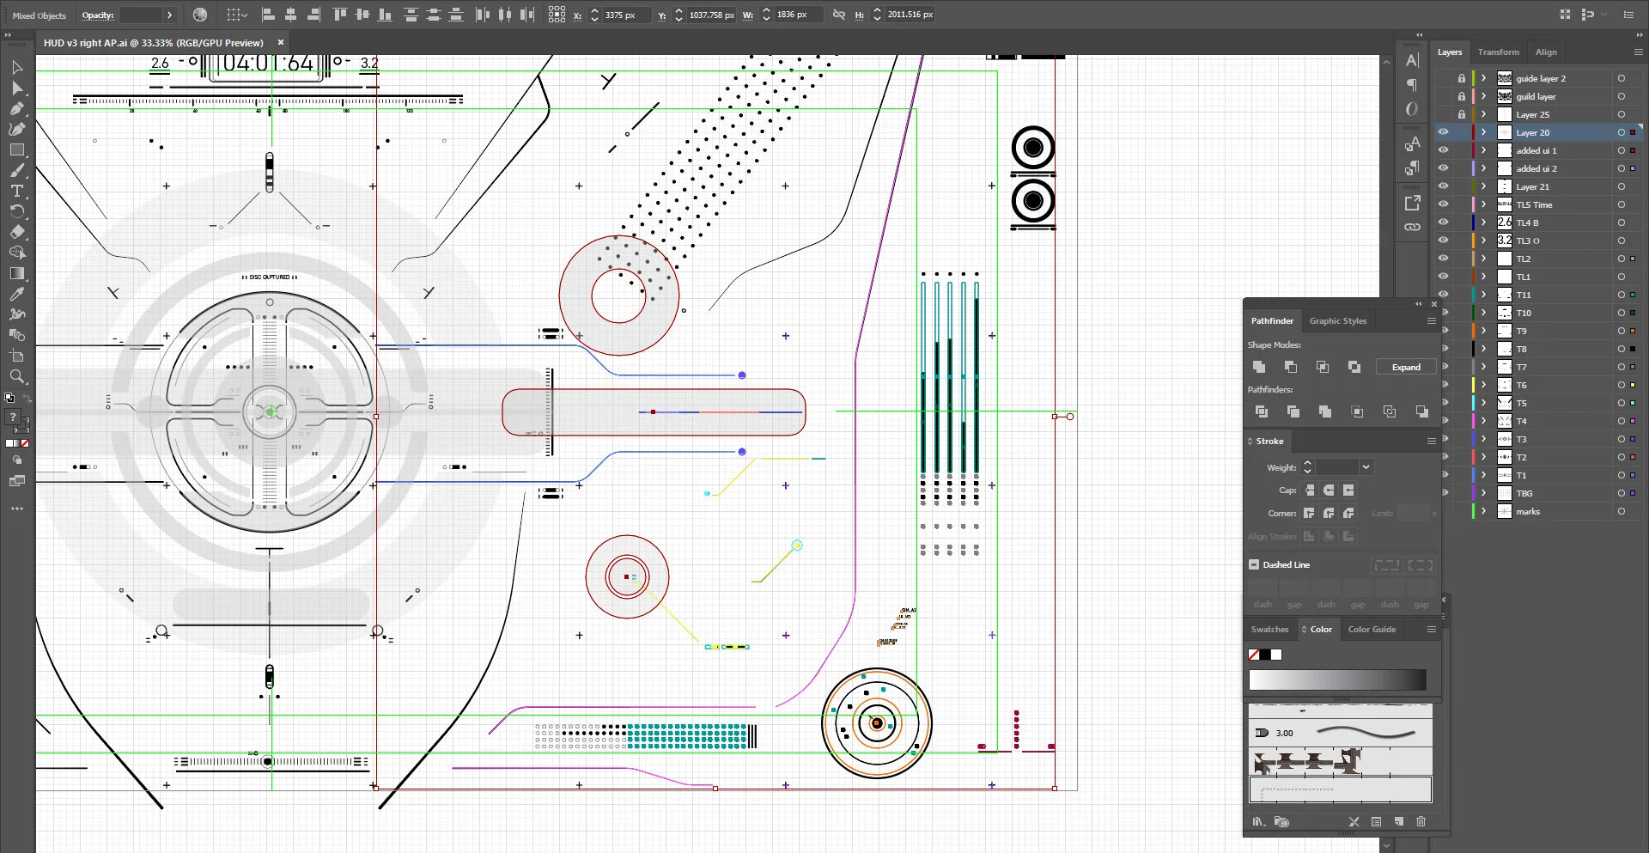This screenshot has width=1649, height=853.
Task: Expand the marks layer
Action: click(1483, 511)
